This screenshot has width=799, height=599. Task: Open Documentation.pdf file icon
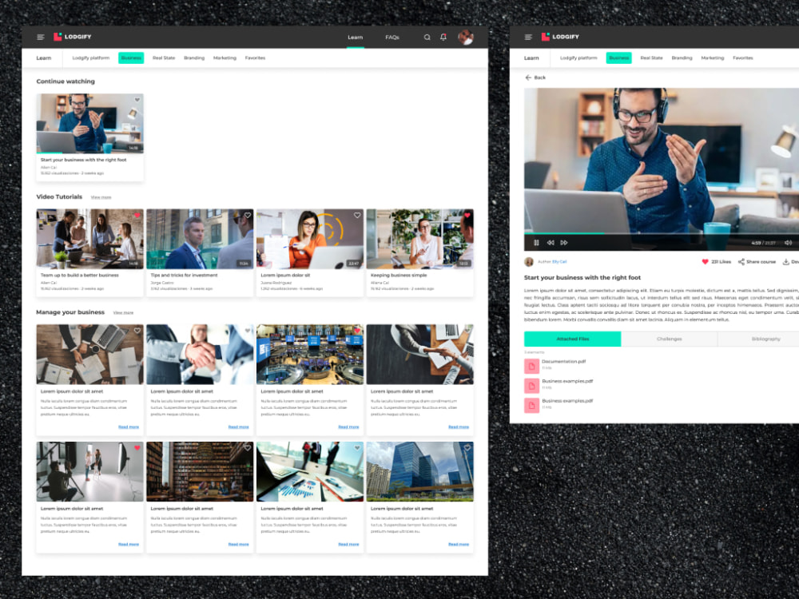pyautogui.click(x=531, y=366)
